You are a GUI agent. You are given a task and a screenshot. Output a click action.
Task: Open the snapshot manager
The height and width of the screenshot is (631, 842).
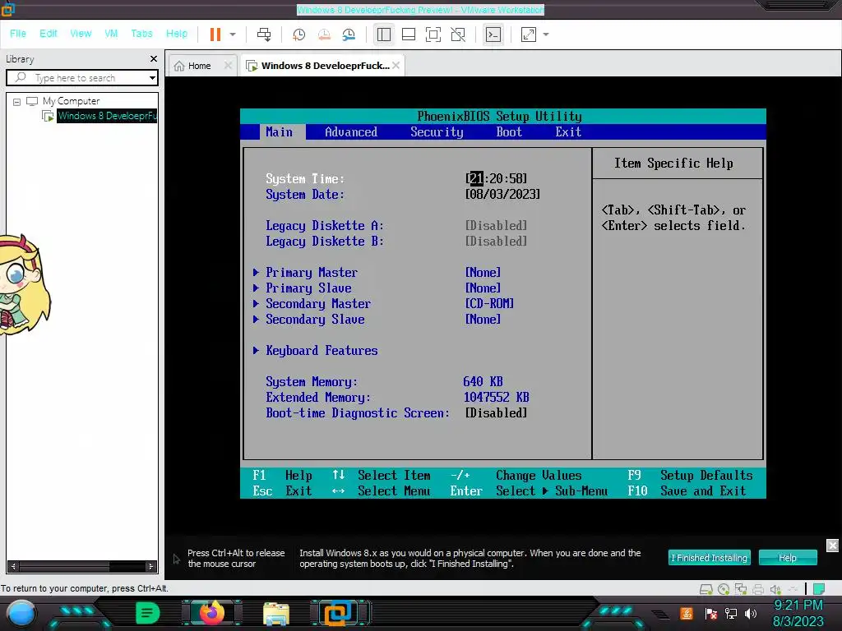[349, 35]
